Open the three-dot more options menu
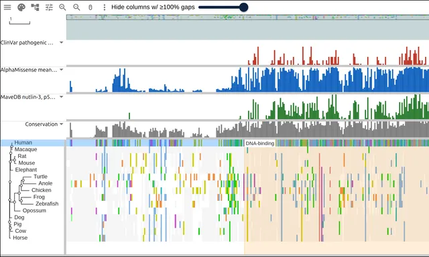This screenshot has width=429, height=257. tap(105, 7)
